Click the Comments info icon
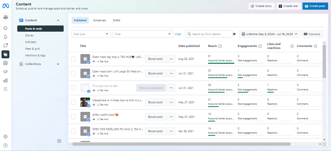 coord(315,46)
